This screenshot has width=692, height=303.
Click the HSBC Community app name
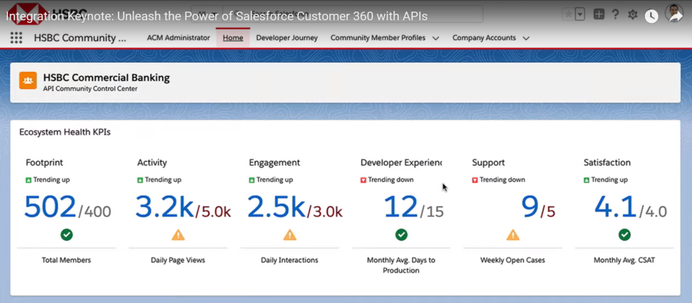(80, 38)
